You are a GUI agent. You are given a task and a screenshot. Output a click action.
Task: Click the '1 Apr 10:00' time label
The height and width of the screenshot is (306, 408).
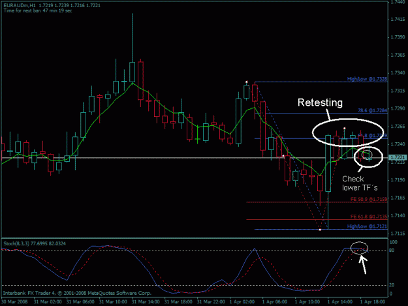click(307, 302)
